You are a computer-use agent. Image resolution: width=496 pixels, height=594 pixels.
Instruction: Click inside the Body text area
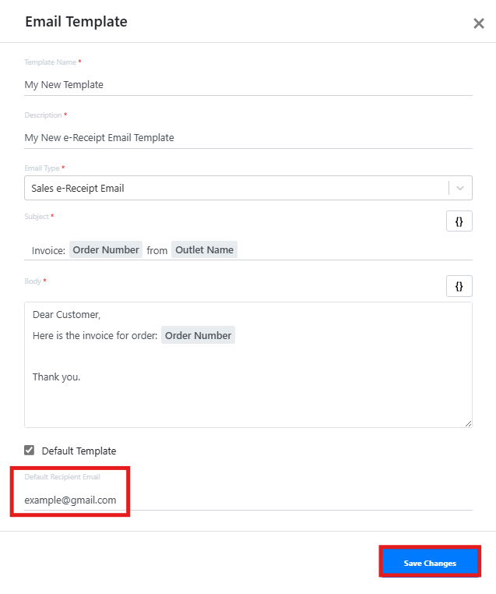248,365
